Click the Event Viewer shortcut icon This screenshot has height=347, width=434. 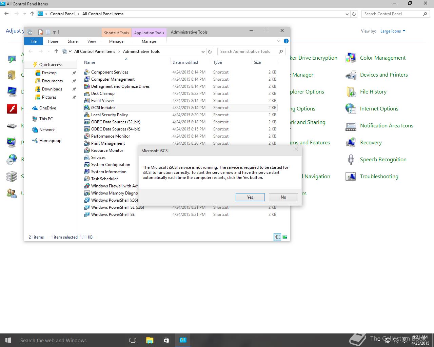point(87,101)
